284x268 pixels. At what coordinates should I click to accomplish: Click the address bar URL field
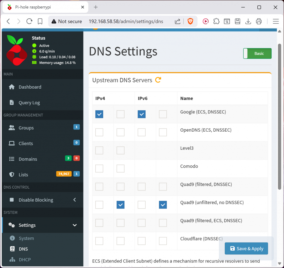tap(126, 21)
